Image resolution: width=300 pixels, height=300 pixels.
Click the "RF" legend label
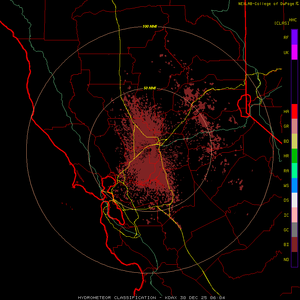pos(286,38)
